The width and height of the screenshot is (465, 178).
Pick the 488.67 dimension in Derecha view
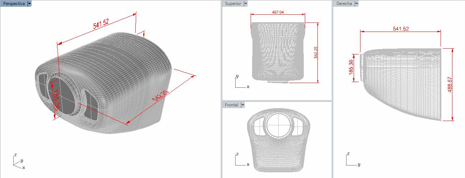pyautogui.click(x=450, y=85)
